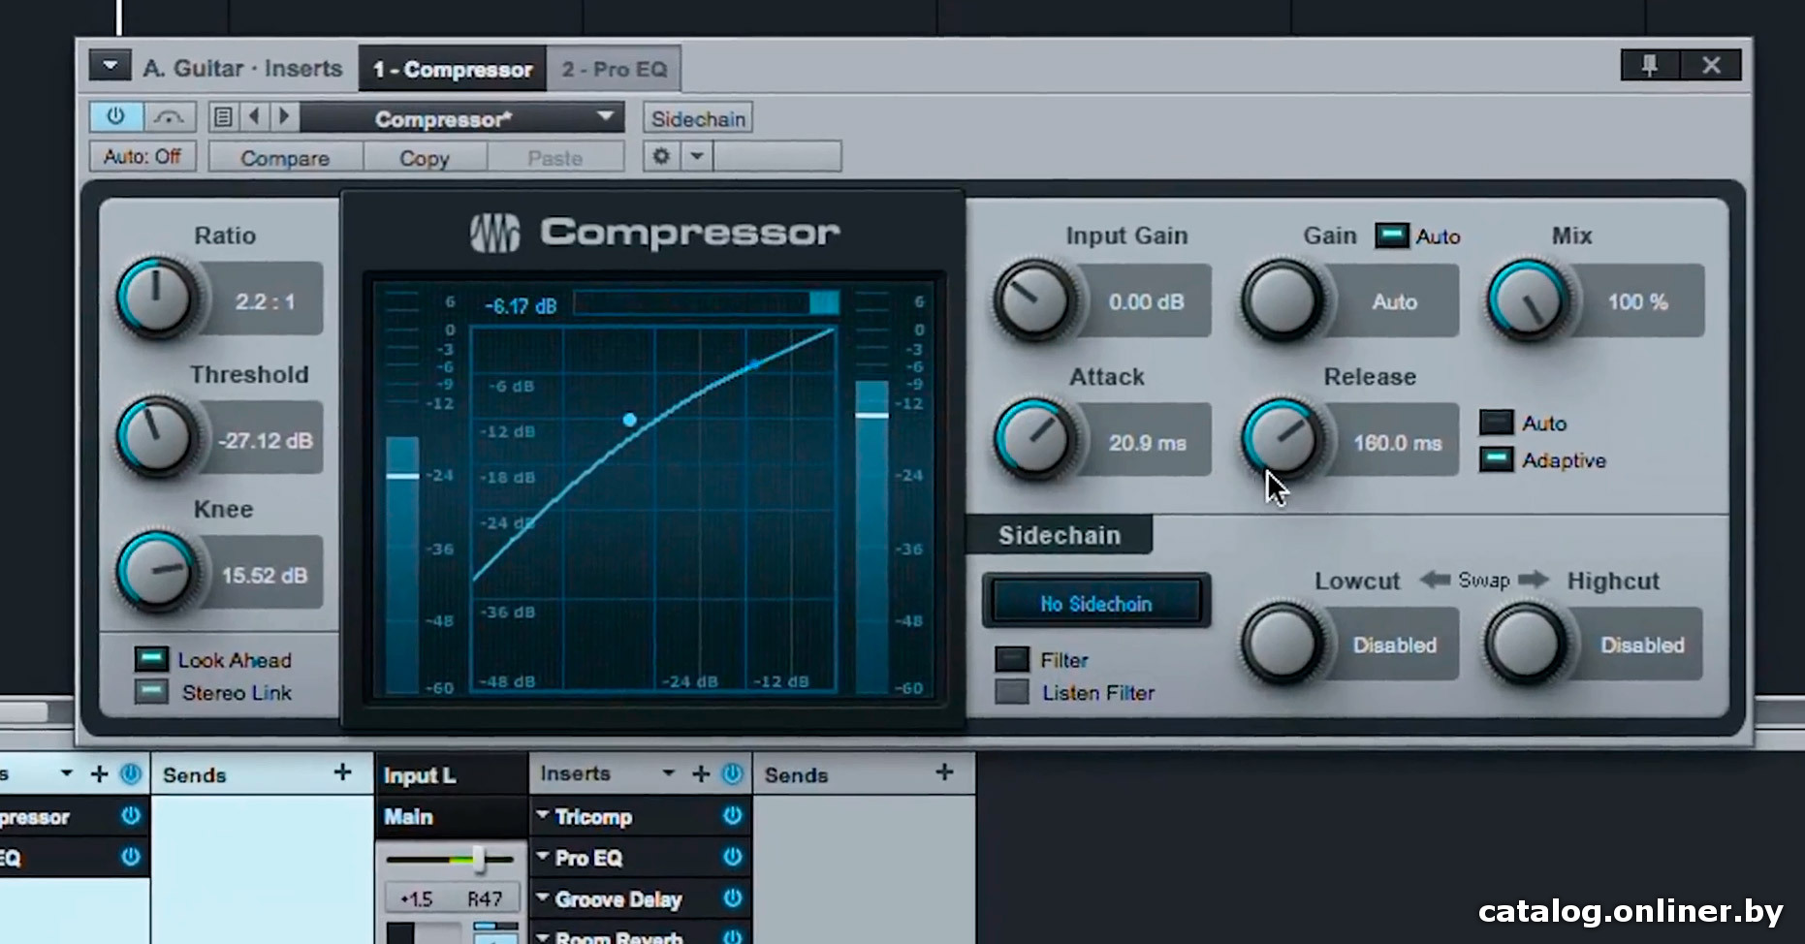Toggle left channel Compressor insert power
The image size is (1805, 944).
pos(130,816)
